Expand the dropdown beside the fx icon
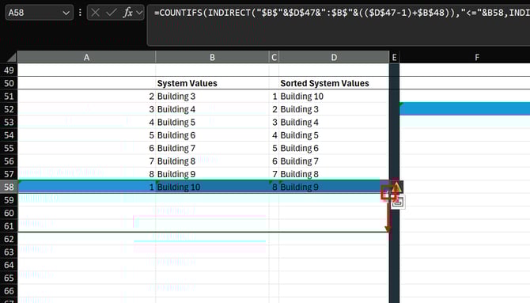The width and height of the screenshot is (530, 303). coord(139,13)
